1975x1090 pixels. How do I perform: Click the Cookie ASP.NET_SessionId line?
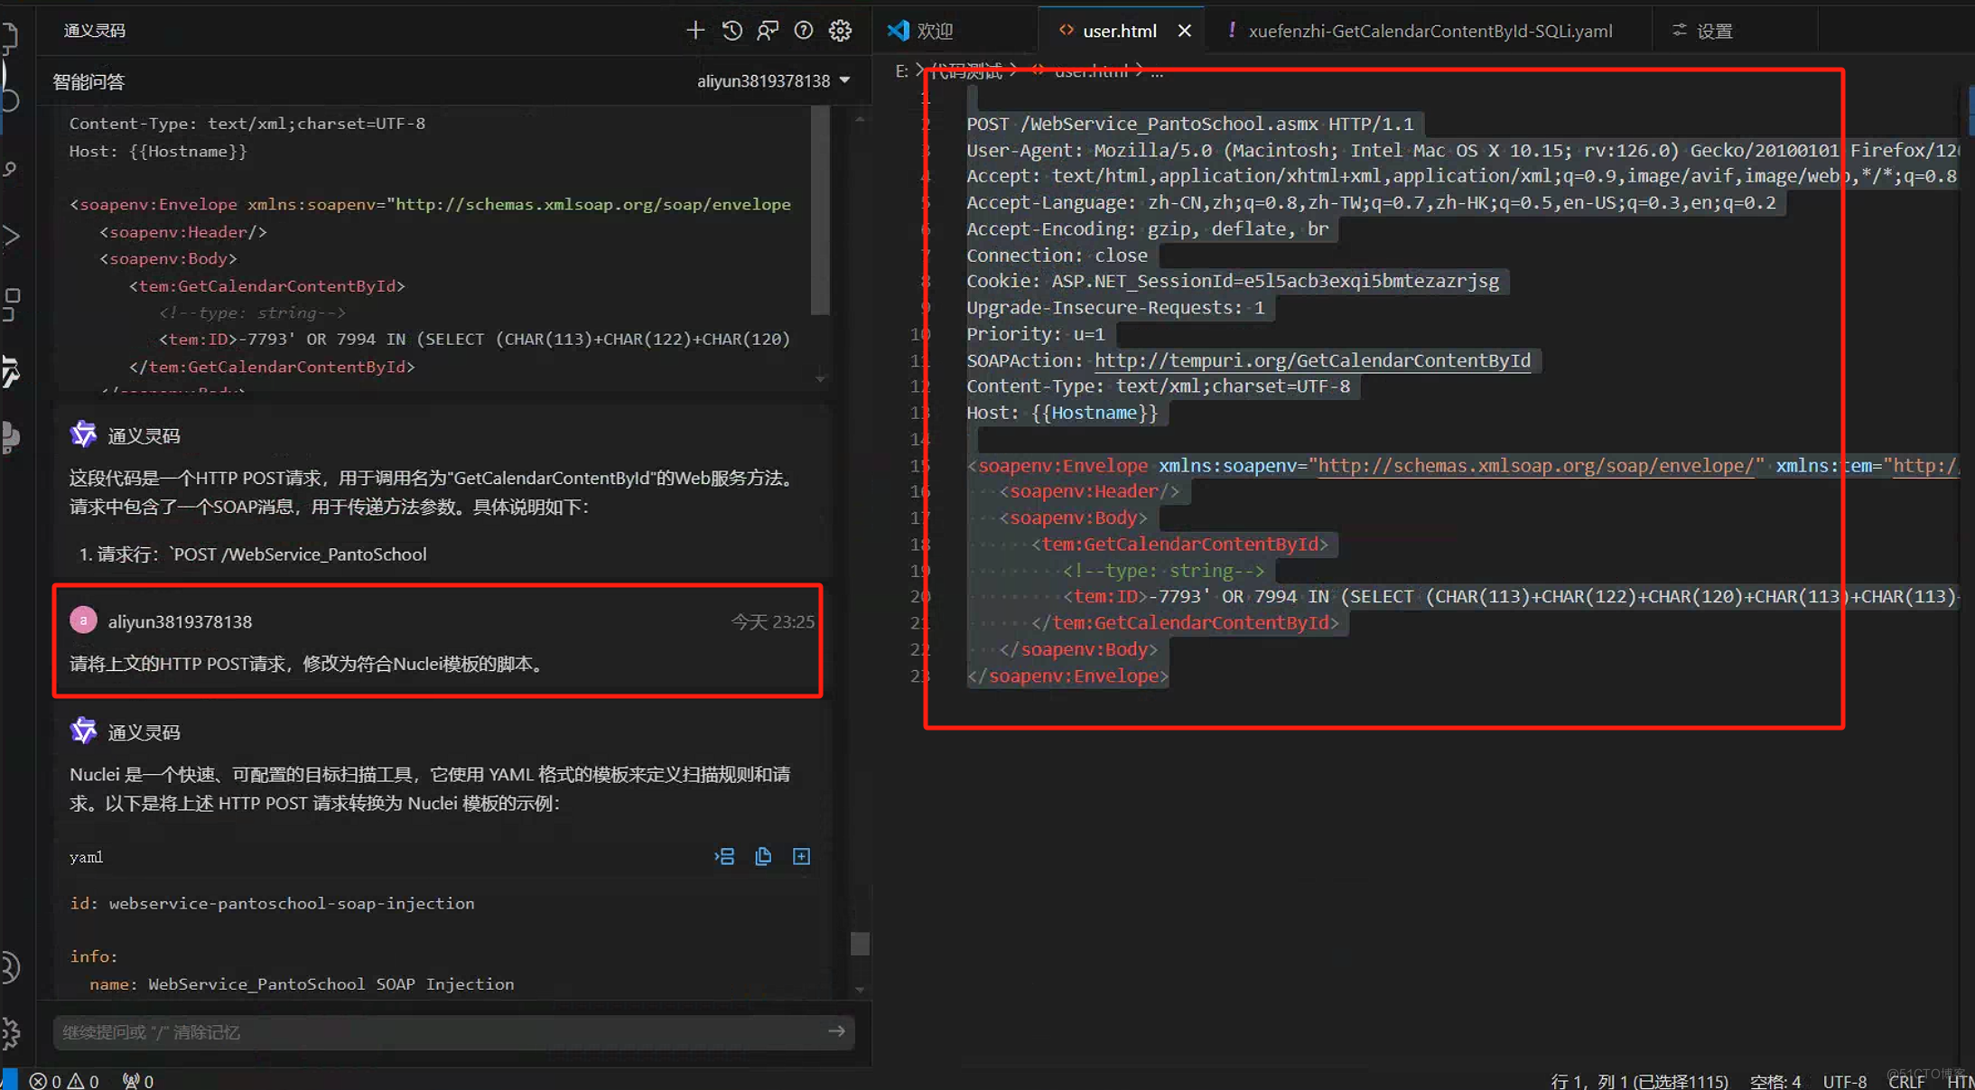click(1233, 281)
